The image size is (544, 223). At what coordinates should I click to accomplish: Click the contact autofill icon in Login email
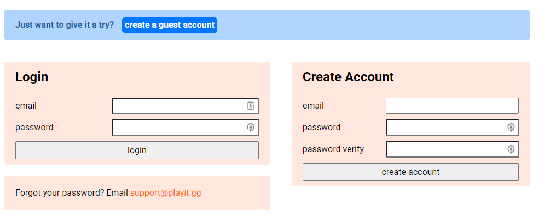point(251,106)
